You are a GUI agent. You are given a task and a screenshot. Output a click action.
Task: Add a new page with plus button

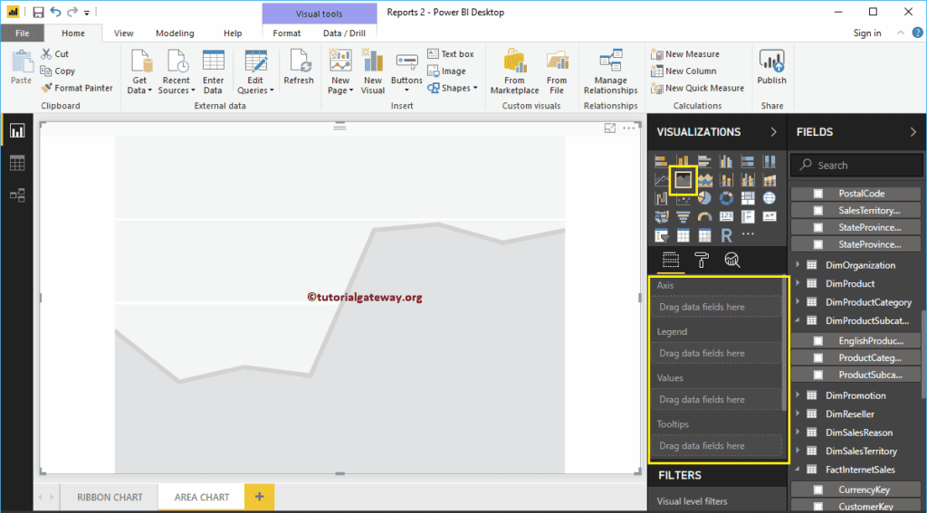pyautogui.click(x=260, y=497)
